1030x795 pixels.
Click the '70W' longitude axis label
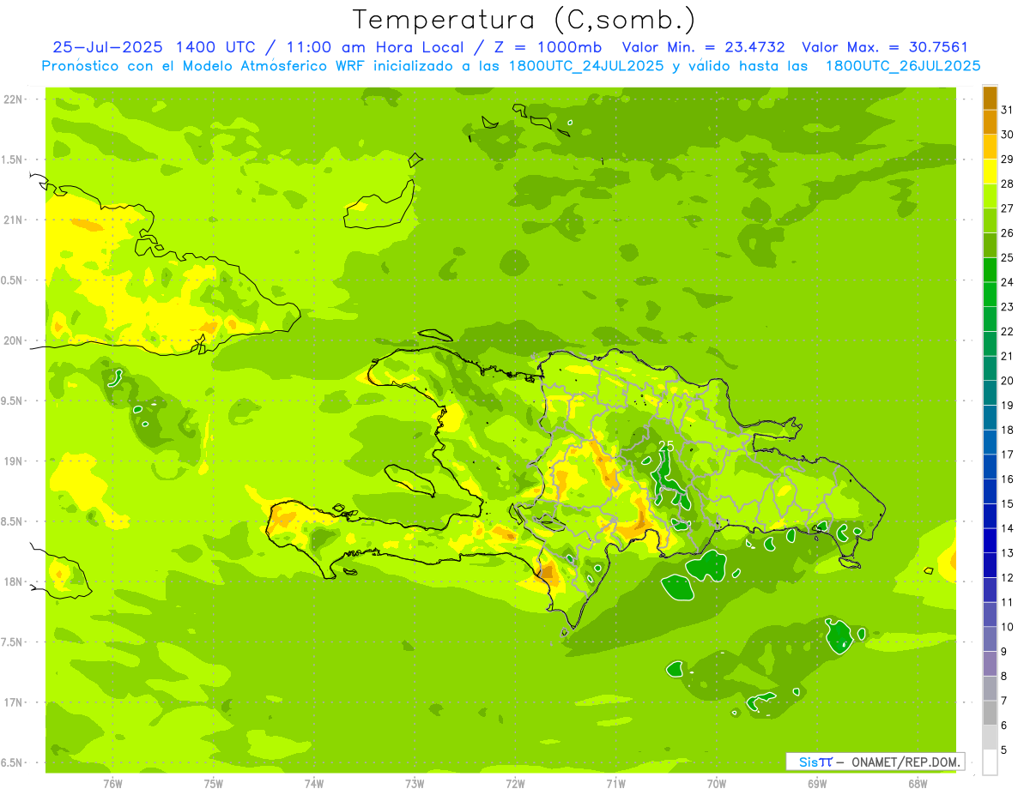pos(717,784)
